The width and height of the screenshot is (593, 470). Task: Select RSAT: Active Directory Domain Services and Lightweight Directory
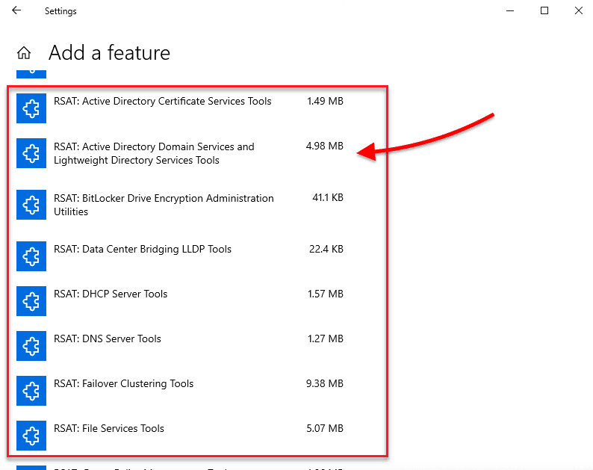click(x=154, y=153)
